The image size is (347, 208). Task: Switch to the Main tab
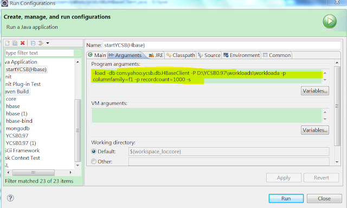click(x=97, y=55)
